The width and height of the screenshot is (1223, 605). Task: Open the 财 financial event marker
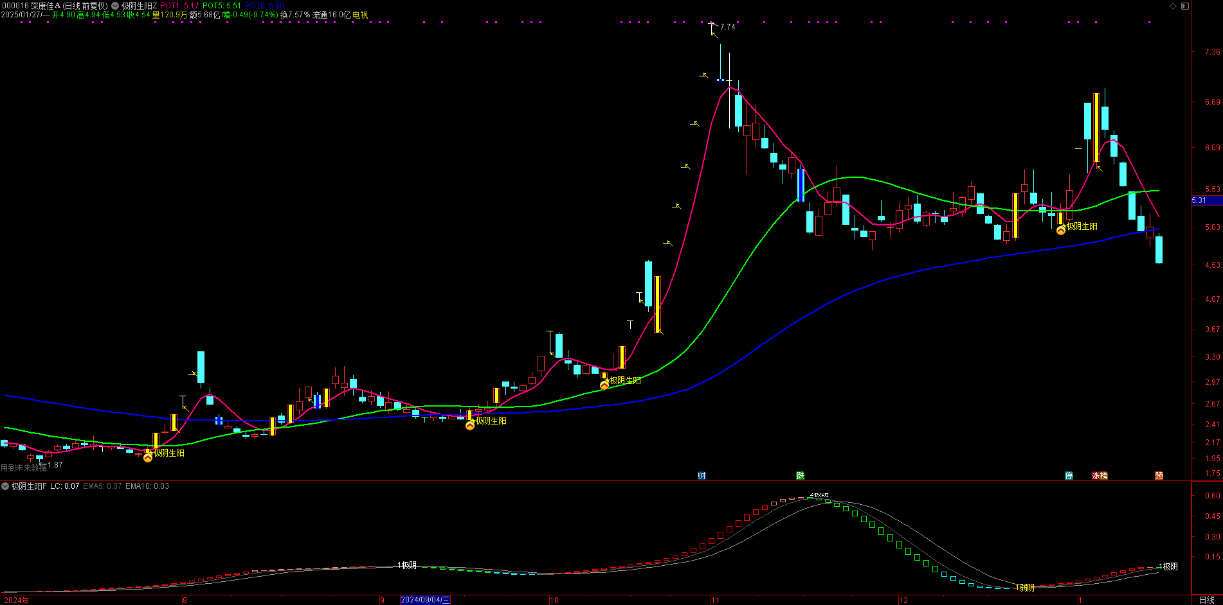point(702,476)
